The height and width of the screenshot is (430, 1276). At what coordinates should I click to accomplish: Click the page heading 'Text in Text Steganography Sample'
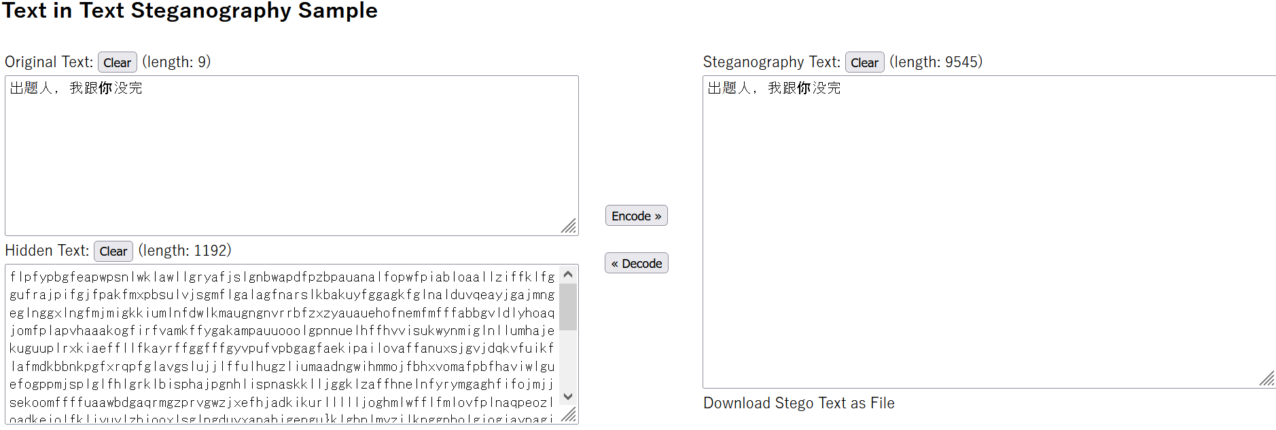tap(190, 11)
